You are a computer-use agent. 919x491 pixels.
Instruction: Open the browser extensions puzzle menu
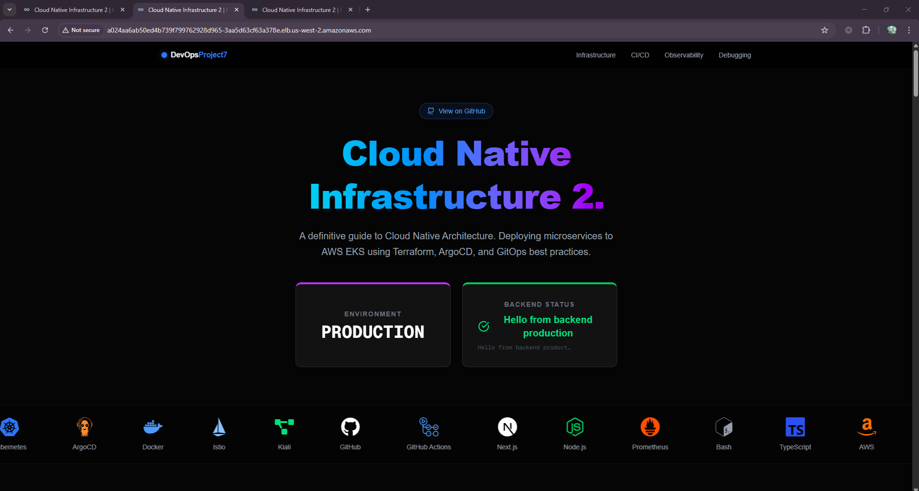[866, 30]
